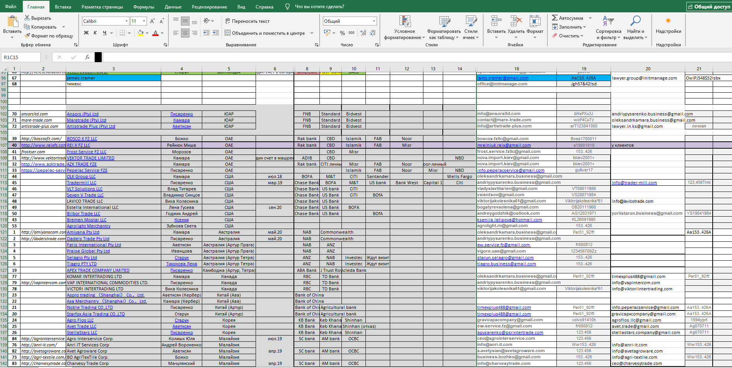Click the Name Box showing R1C15

pos(21,57)
